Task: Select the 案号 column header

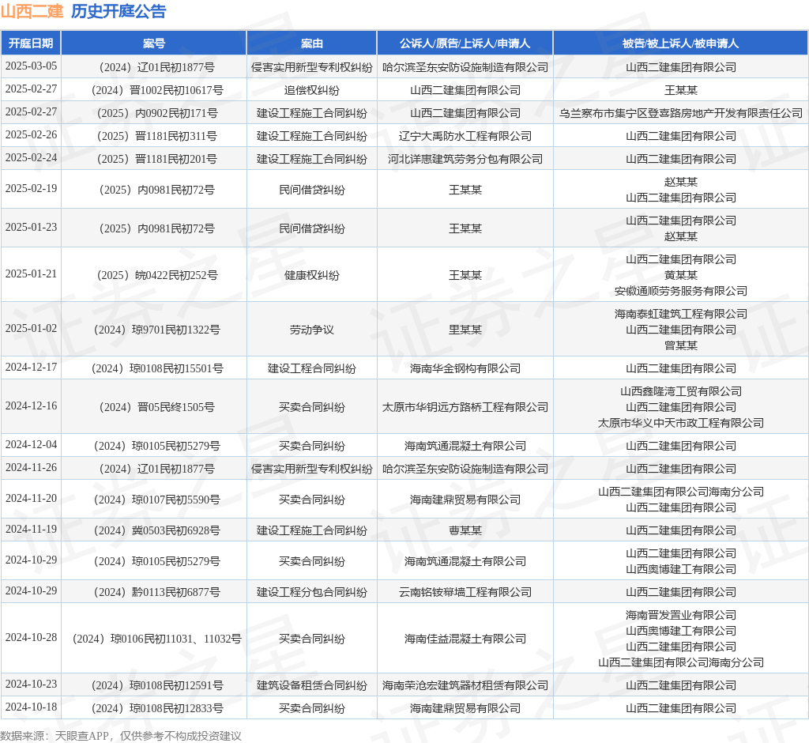Action: coord(154,43)
